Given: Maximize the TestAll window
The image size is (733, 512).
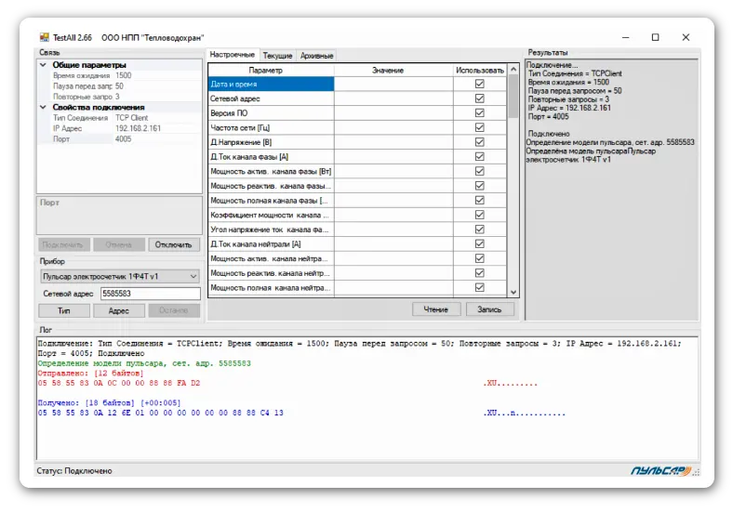Looking at the screenshot, I should pos(655,37).
